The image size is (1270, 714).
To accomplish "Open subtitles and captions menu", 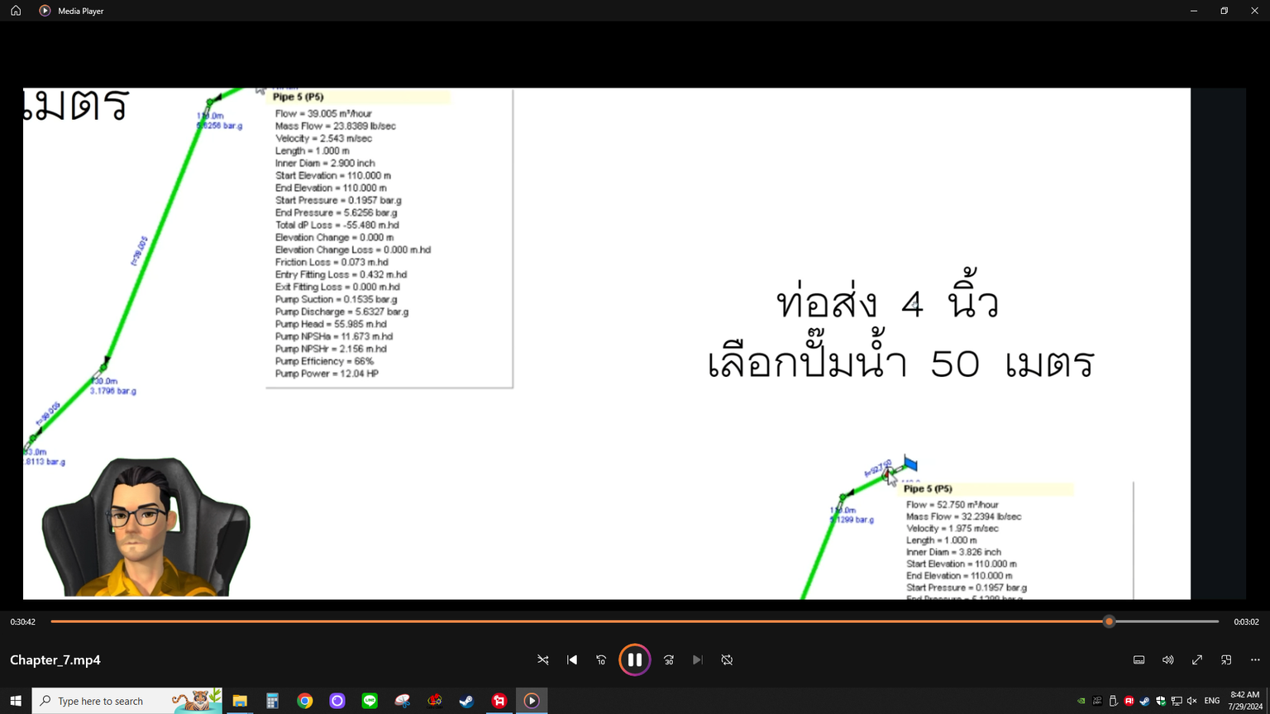I will (1139, 659).
